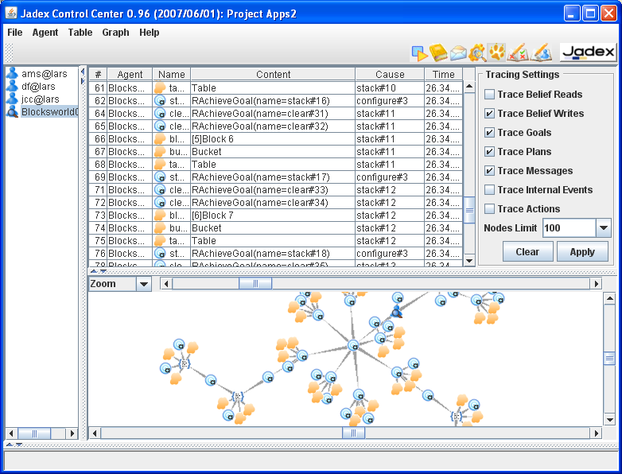This screenshot has width=622, height=474.
Task: Select cause cell stack#10
Action: (x=390, y=88)
